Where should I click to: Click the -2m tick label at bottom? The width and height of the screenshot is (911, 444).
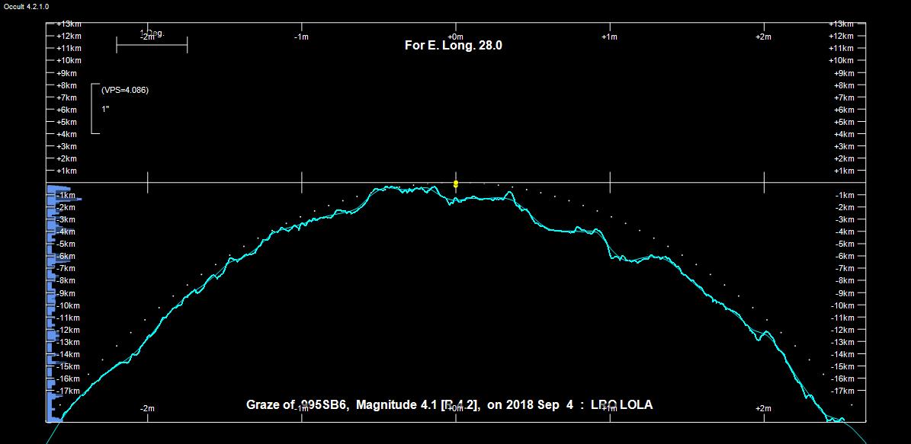[x=147, y=408]
